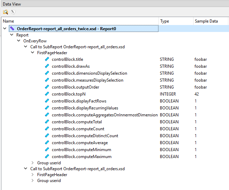Collapse the first FirstPageHeader node

click(x=33, y=53)
